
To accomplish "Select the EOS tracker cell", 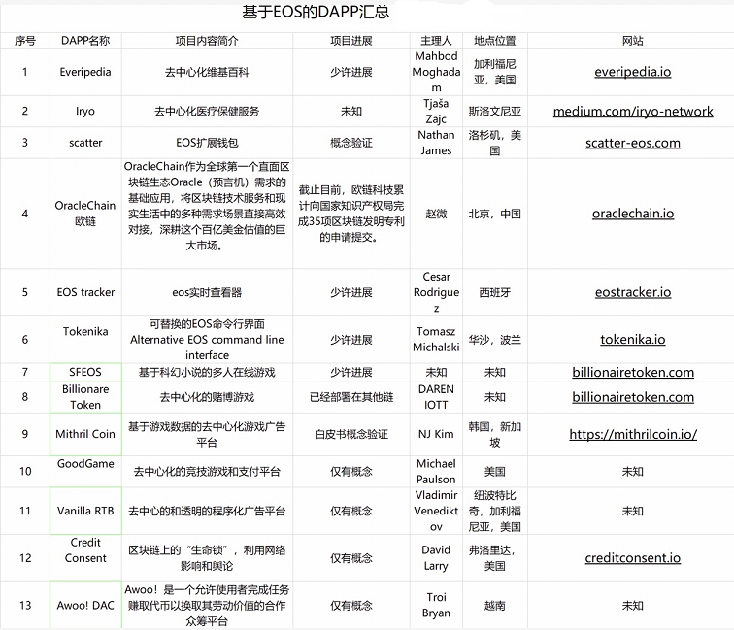I will point(85,292).
